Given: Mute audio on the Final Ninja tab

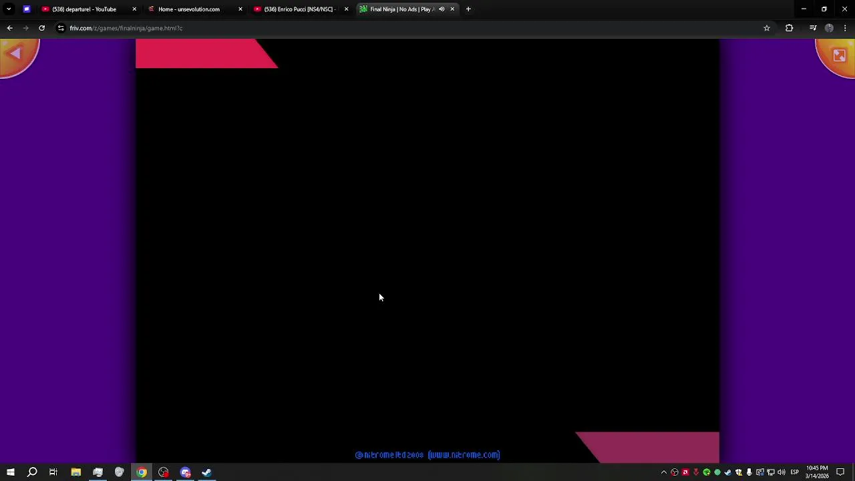Looking at the screenshot, I should tap(442, 9).
